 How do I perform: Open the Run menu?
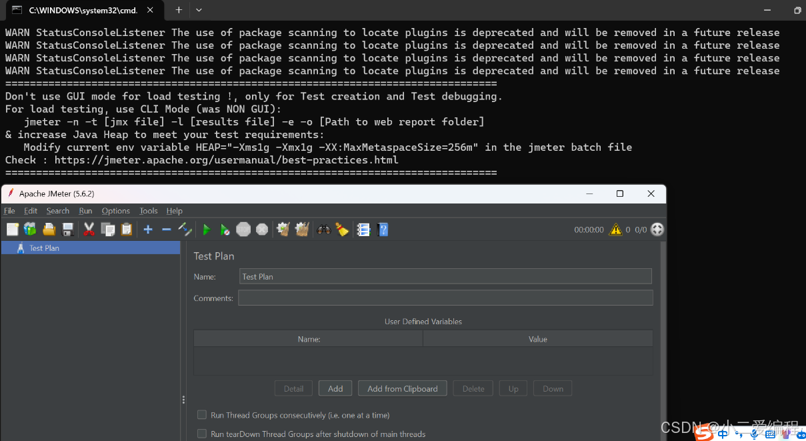[x=85, y=211]
